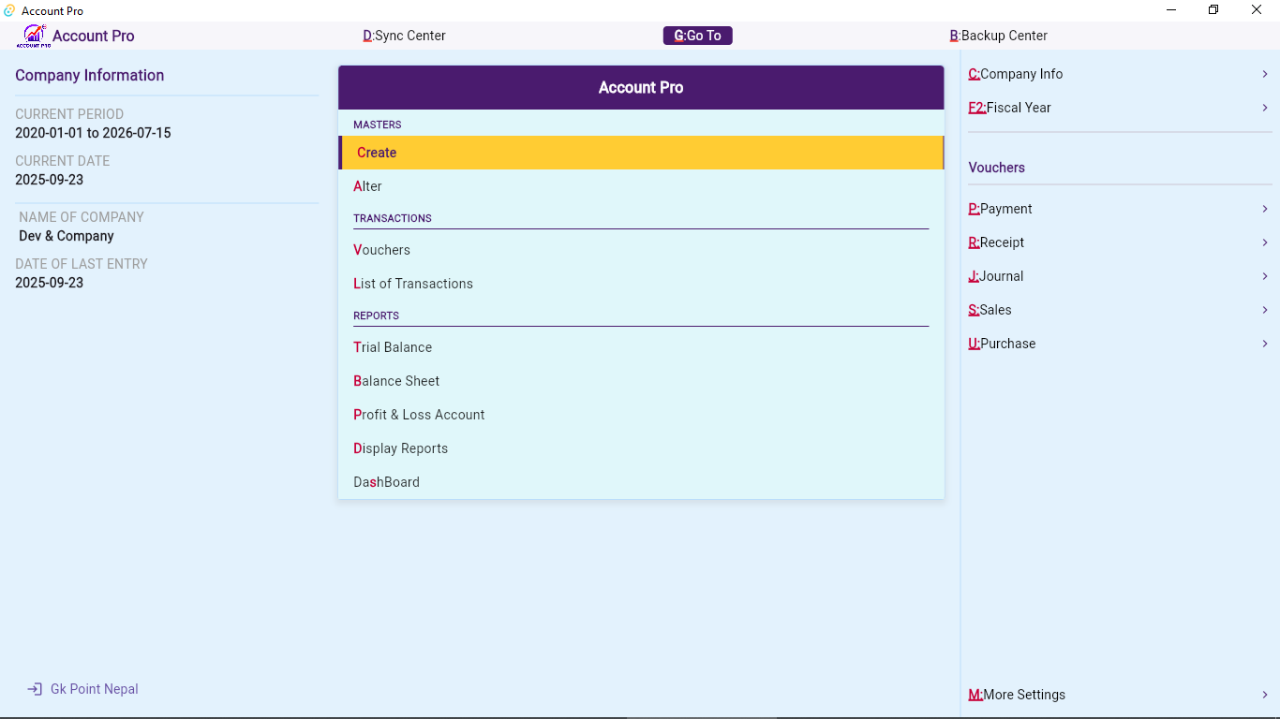Click the title bar app icon
Screen dimensions: 1280x719
9,10
